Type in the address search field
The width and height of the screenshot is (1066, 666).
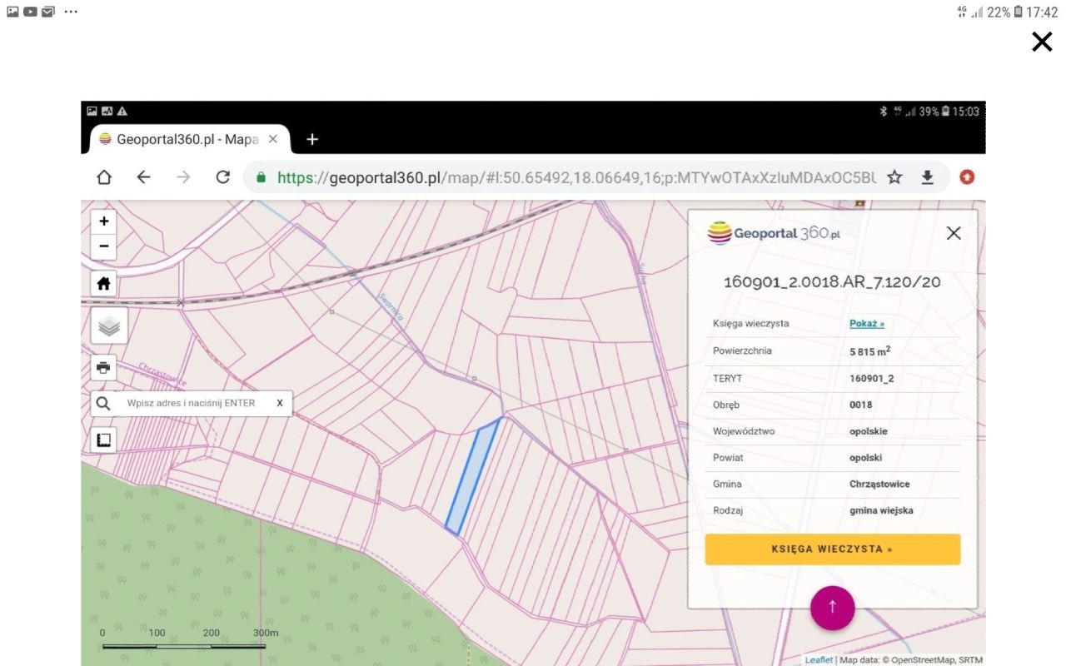click(192, 404)
